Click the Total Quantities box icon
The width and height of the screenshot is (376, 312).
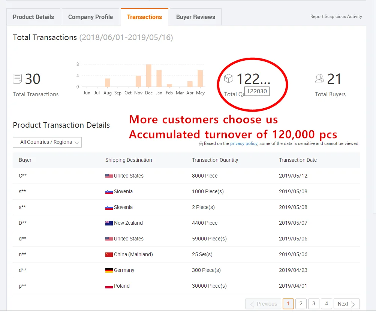click(x=228, y=79)
